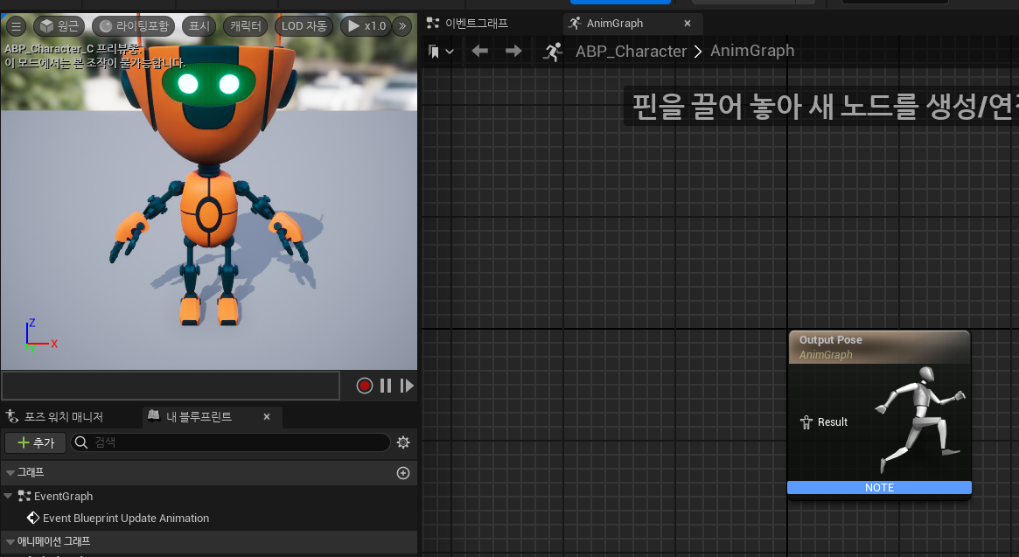1019x557 pixels.
Task: Start recording the preview animation
Action: [x=365, y=386]
